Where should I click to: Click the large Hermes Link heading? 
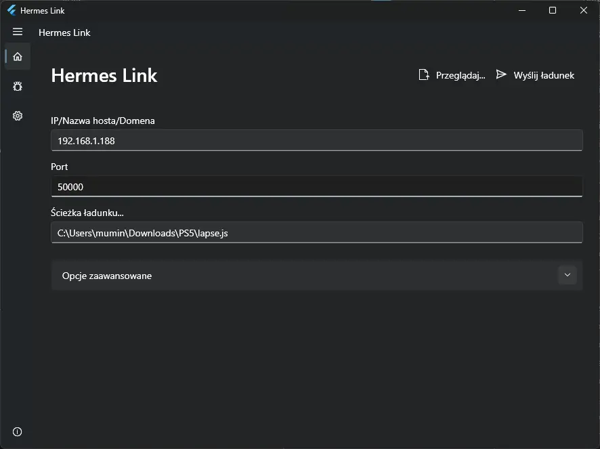click(x=104, y=75)
